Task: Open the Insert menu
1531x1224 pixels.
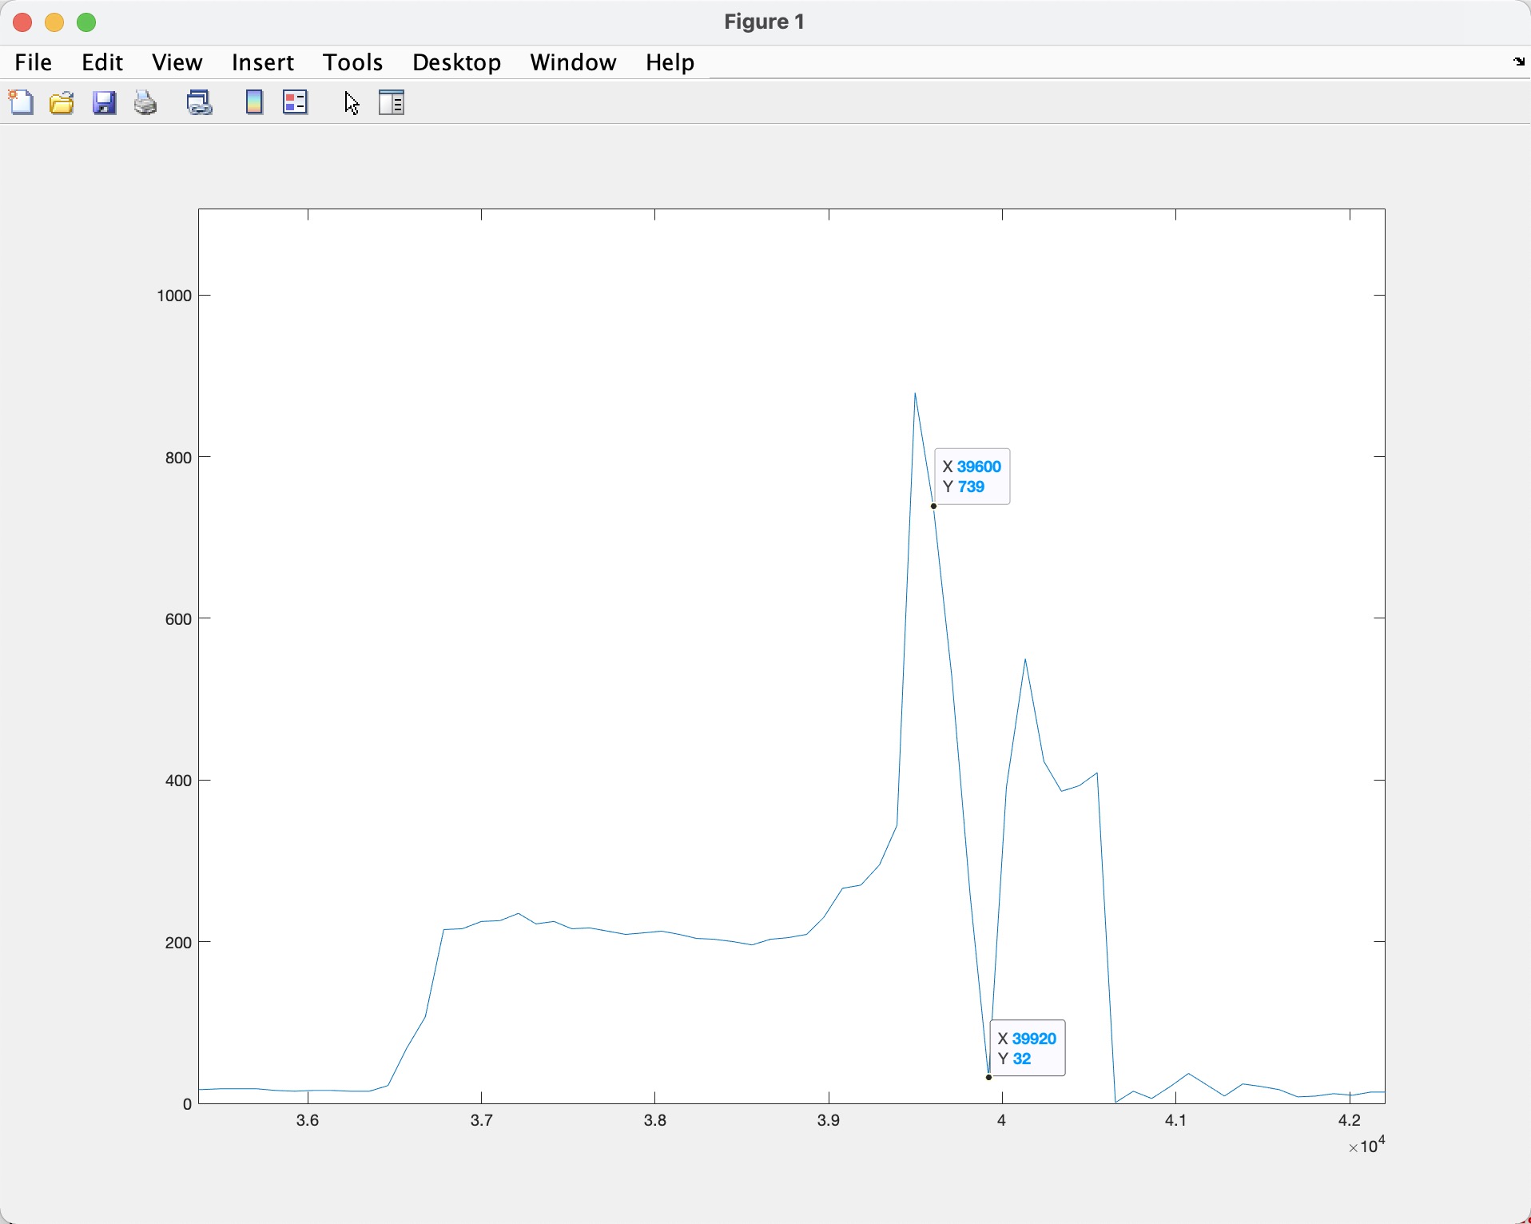Action: 263,62
